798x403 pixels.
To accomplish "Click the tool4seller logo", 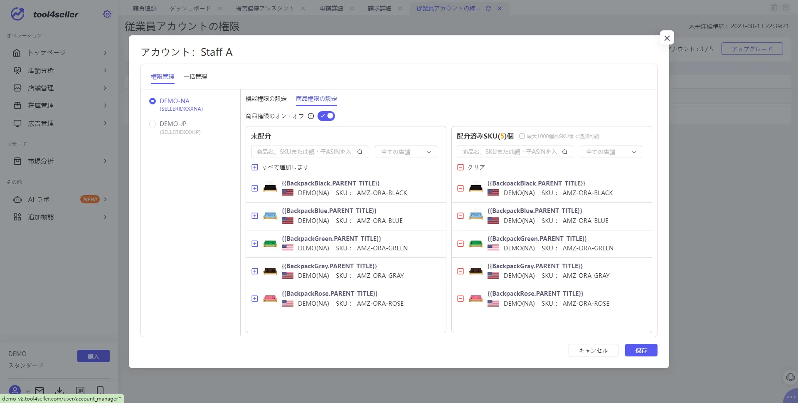I will pyautogui.click(x=44, y=14).
